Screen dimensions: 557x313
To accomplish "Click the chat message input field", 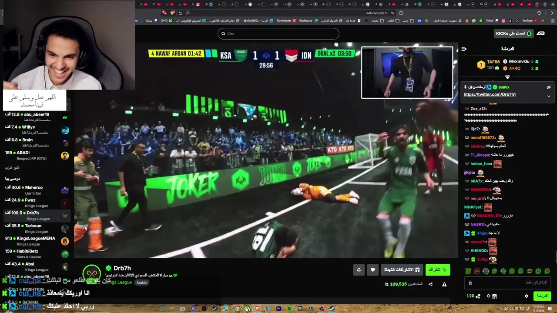I will pos(507,283).
